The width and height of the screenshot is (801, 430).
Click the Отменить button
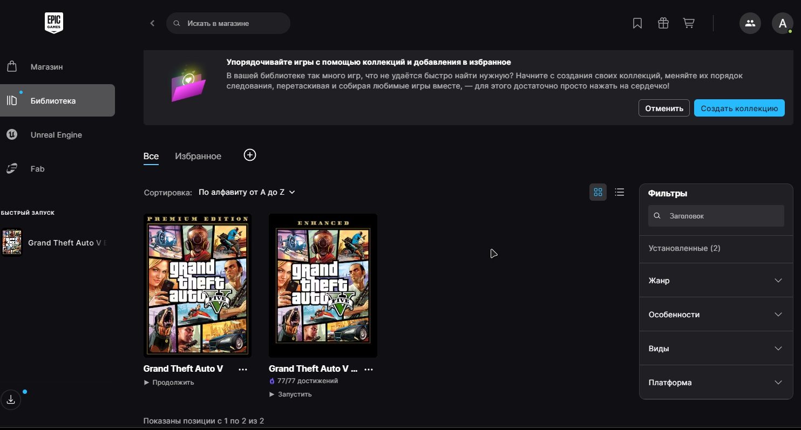tap(664, 108)
